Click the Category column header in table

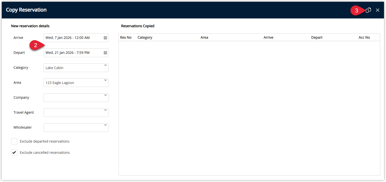(145, 37)
